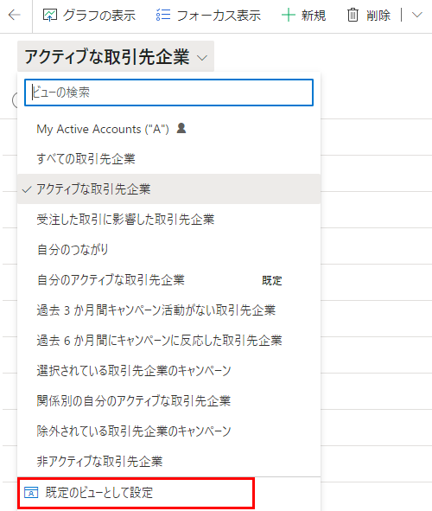Open 選択されている取引先企業のキャンペーン view
Screen dimensions: 432x511
tap(168, 371)
